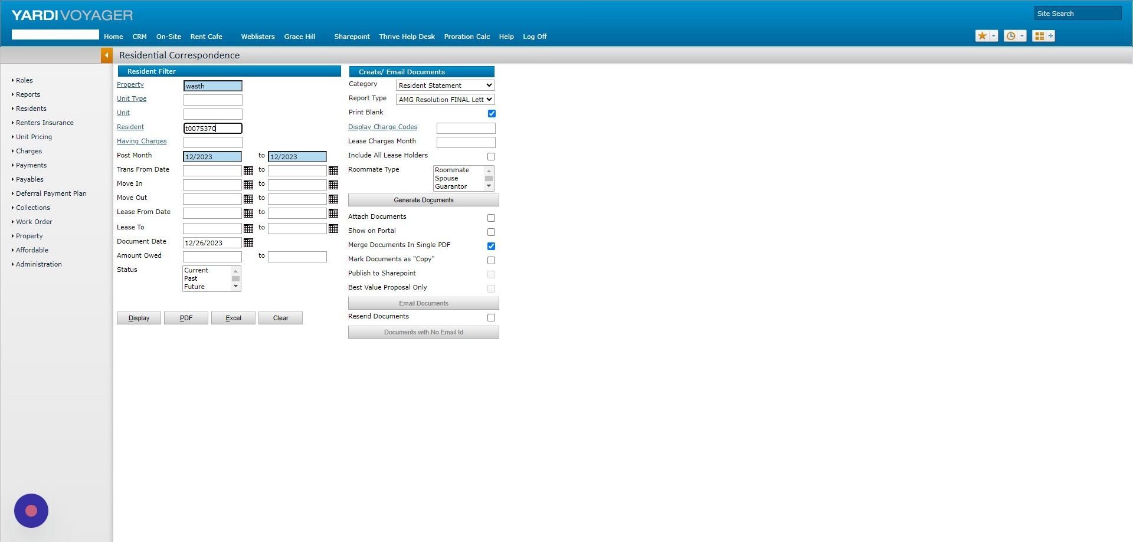This screenshot has height=542, width=1133.
Task: Click Generate Documents button
Action: [424, 200]
